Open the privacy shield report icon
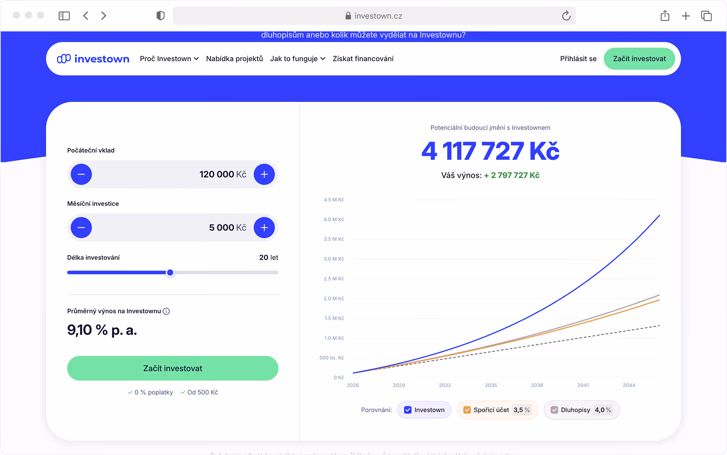 click(160, 16)
